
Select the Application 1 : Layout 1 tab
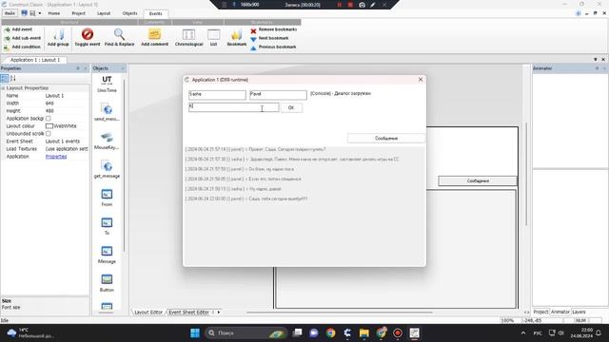[x=35, y=60]
